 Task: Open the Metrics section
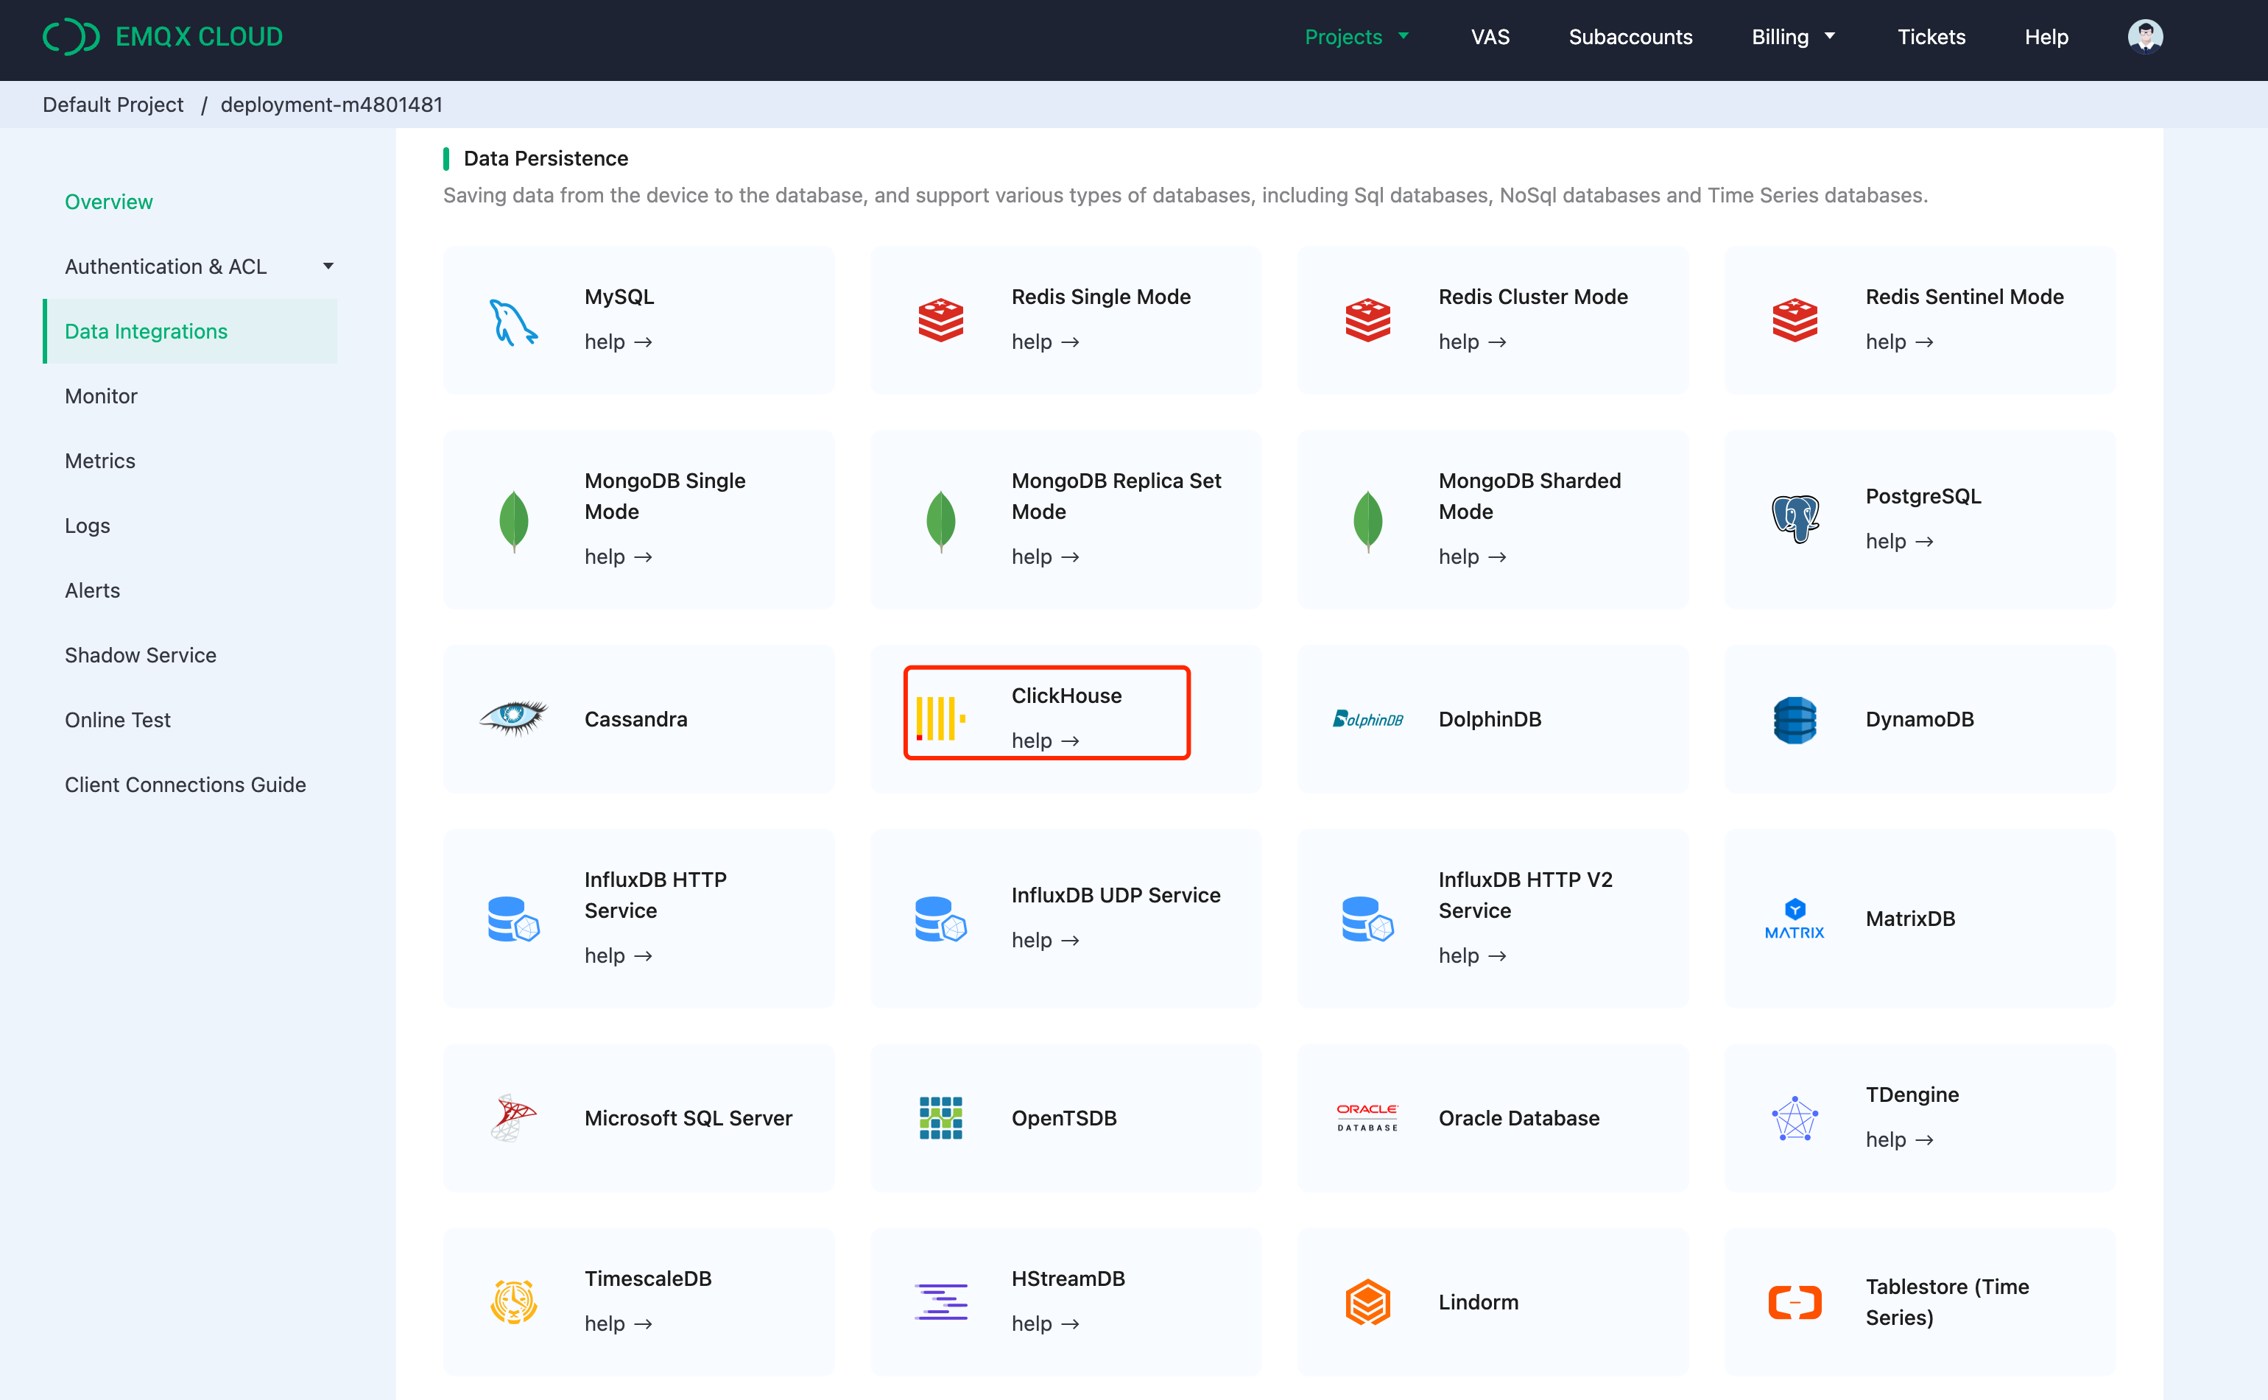(x=99, y=460)
